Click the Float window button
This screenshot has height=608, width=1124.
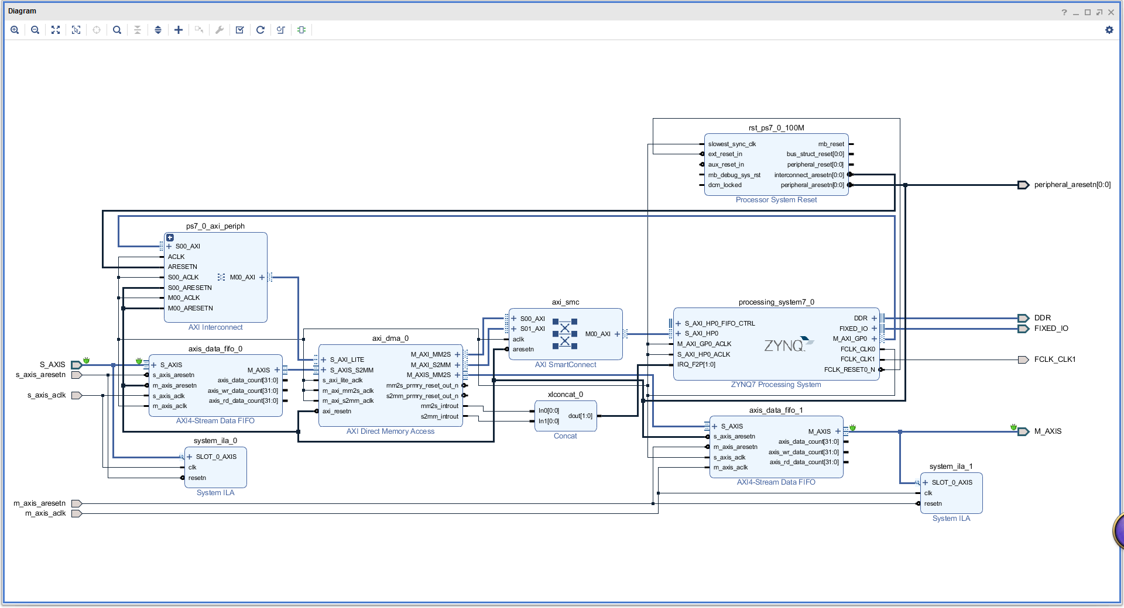click(1099, 12)
